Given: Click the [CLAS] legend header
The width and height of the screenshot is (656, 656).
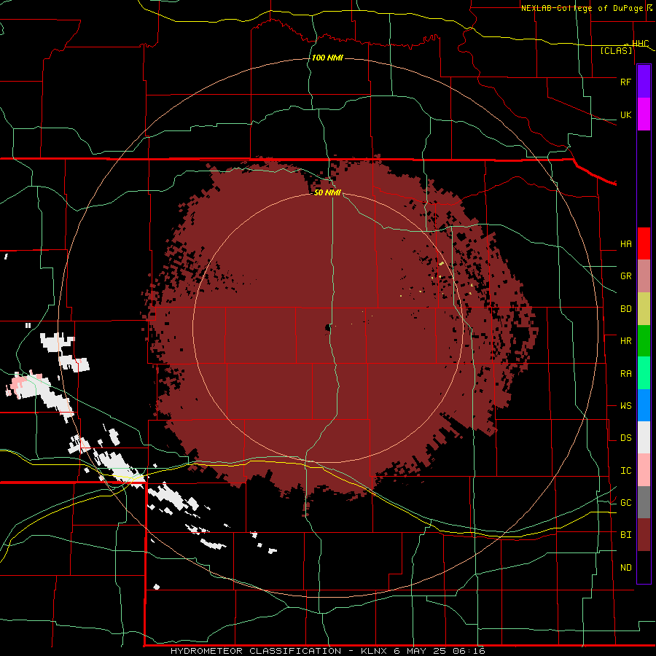Looking at the screenshot, I should 616,51.
